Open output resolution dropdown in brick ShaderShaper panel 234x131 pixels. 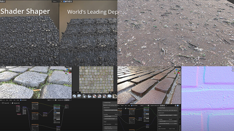173,129
